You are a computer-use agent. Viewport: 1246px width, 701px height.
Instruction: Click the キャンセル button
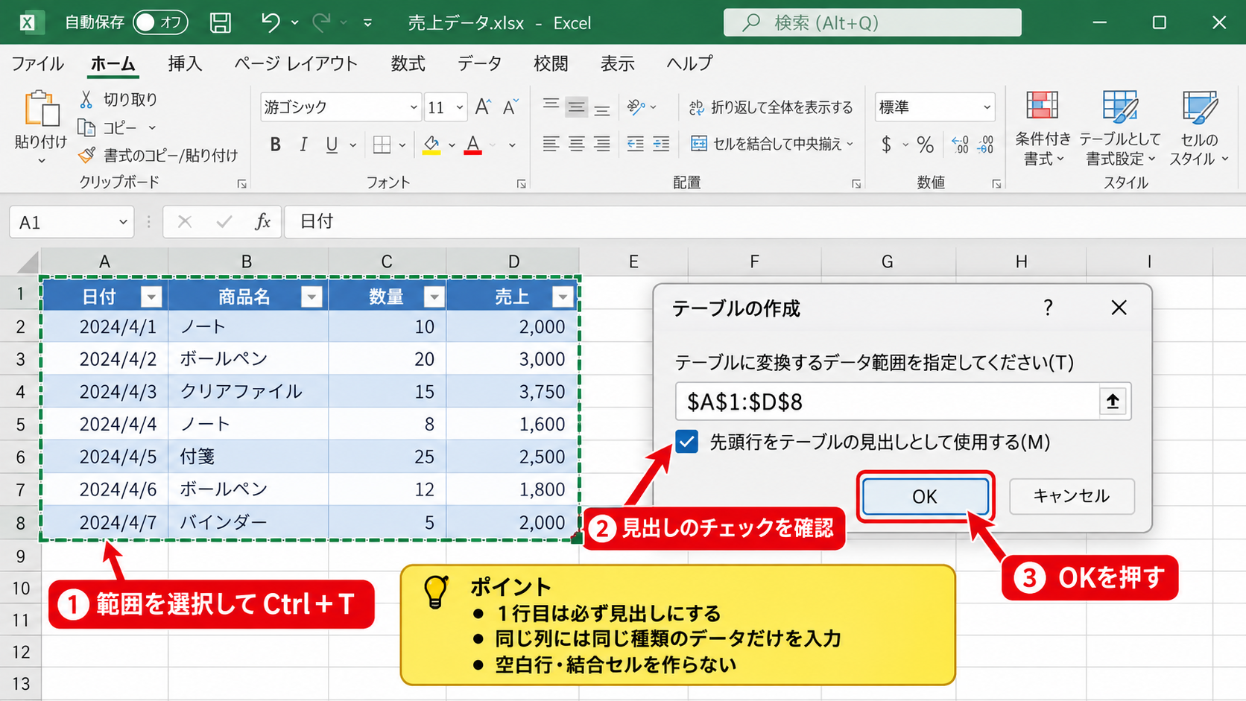click(x=1072, y=496)
